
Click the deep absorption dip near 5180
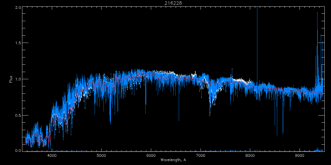(110, 122)
